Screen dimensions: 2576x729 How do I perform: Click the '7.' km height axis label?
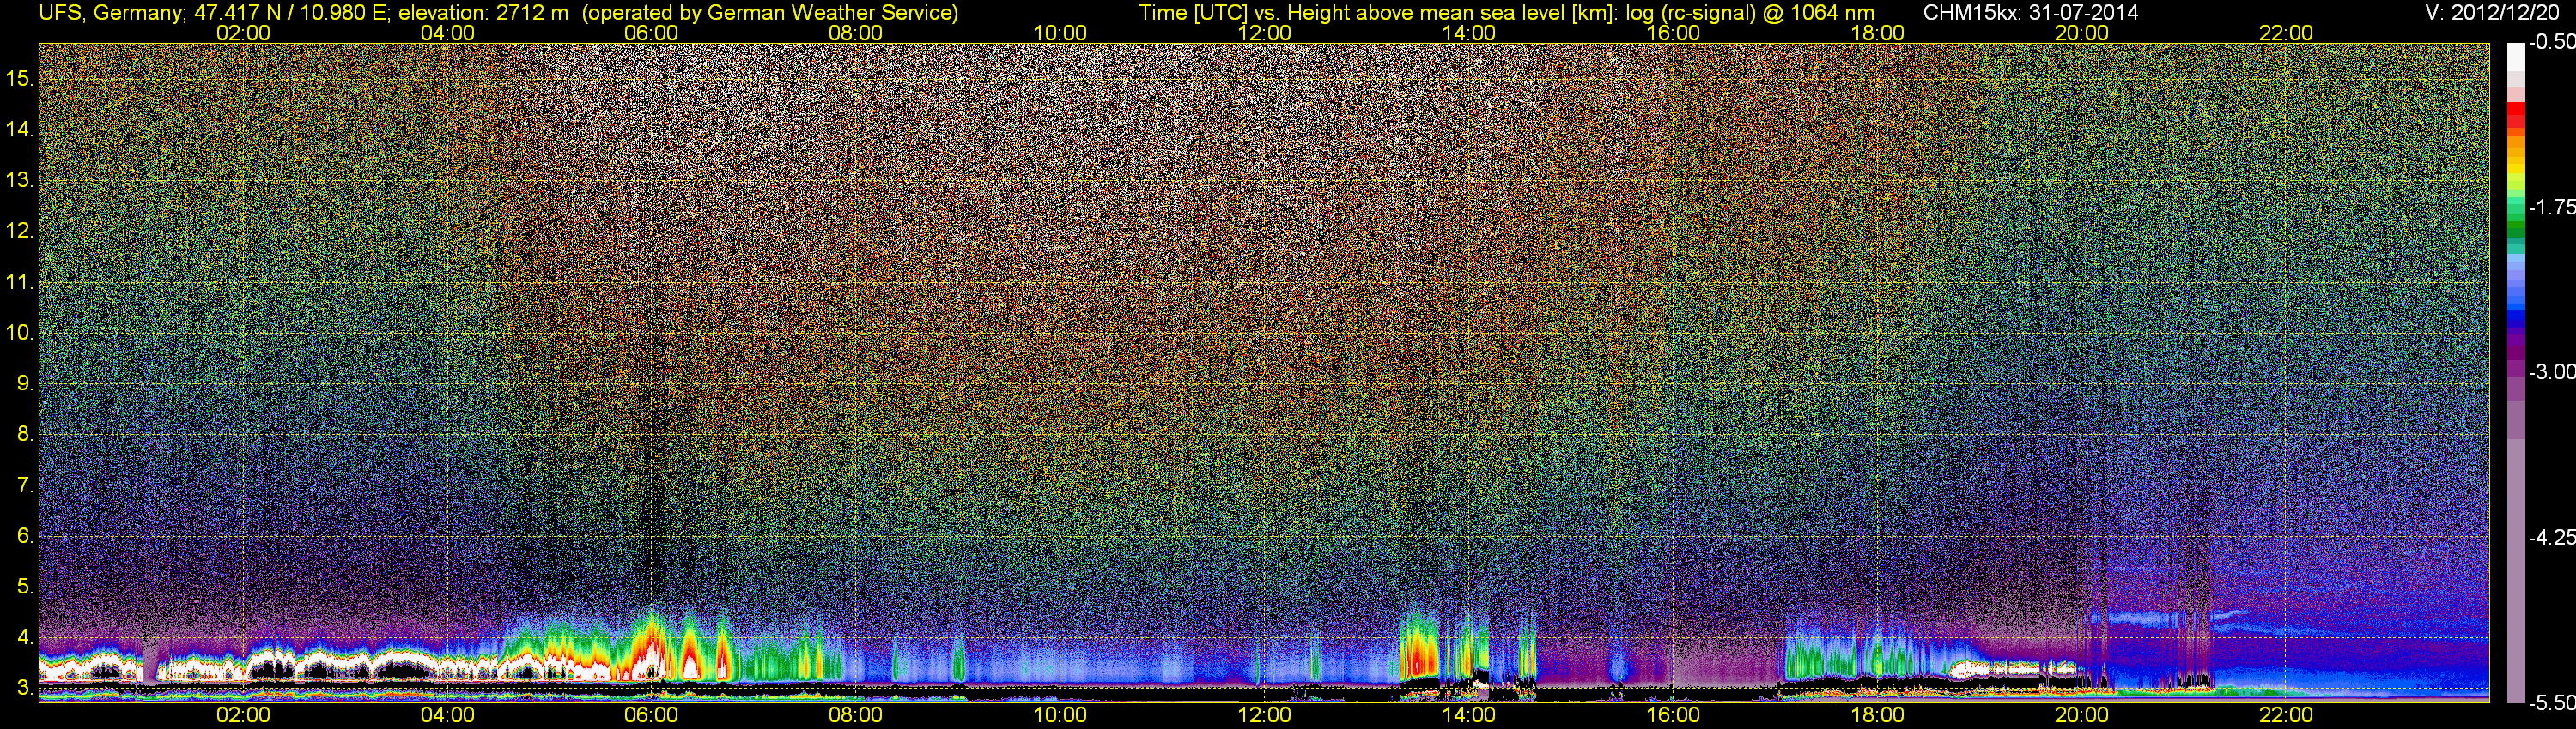coord(25,485)
